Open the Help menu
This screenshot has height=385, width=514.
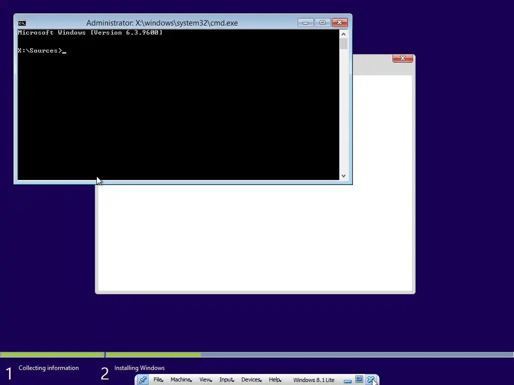pyautogui.click(x=275, y=380)
